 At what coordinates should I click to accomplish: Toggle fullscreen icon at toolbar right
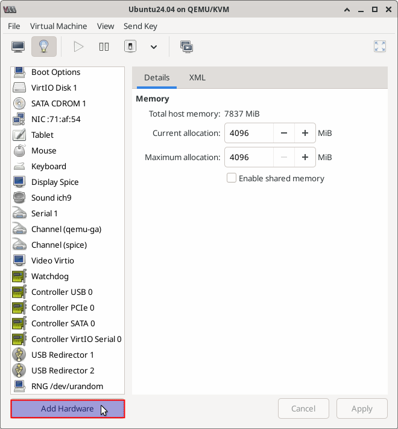click(x=380, y=47)
